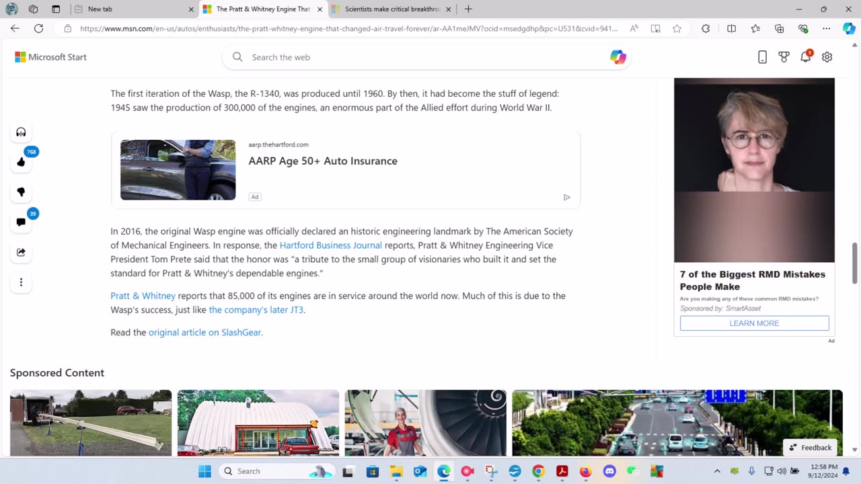Open the clock showing 12:58 PM

[x=823, y=471]
